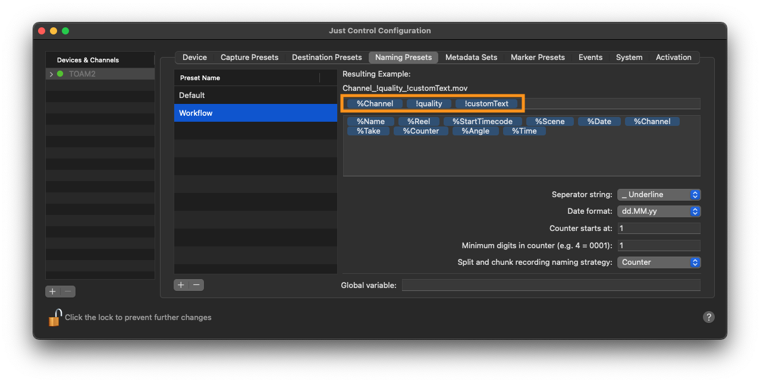Remove a device with the minus button under Devices & Channels
Screen dimensions: 760x383
pos(68,292)
